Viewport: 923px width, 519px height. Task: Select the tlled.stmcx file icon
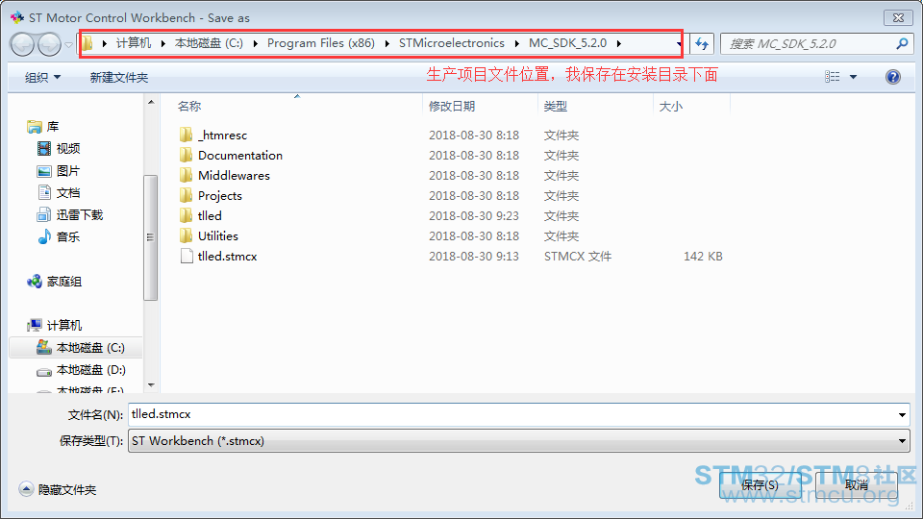point(186,256)
